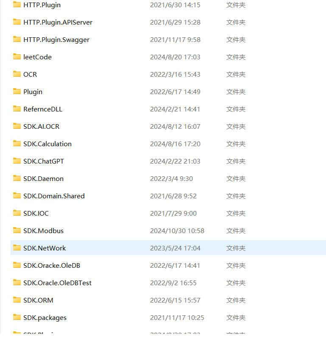The width and height of the screenshot is (326, 339).
Task: Click the SDK.Calculation folder icon
Action: point(17,143)
